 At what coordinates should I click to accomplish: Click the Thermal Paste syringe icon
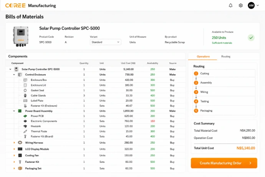click(x=25, y=131)
